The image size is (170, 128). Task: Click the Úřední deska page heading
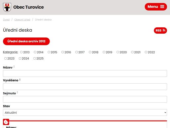coord(18,30)
